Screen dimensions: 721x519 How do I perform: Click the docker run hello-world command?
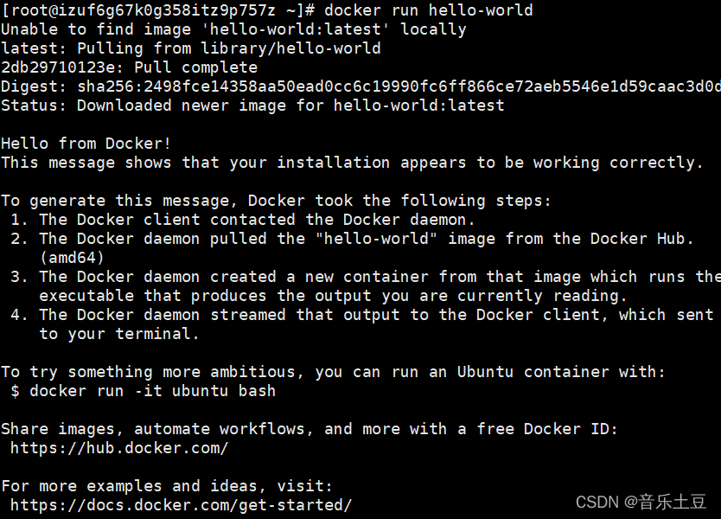click(x=429, y=10)
